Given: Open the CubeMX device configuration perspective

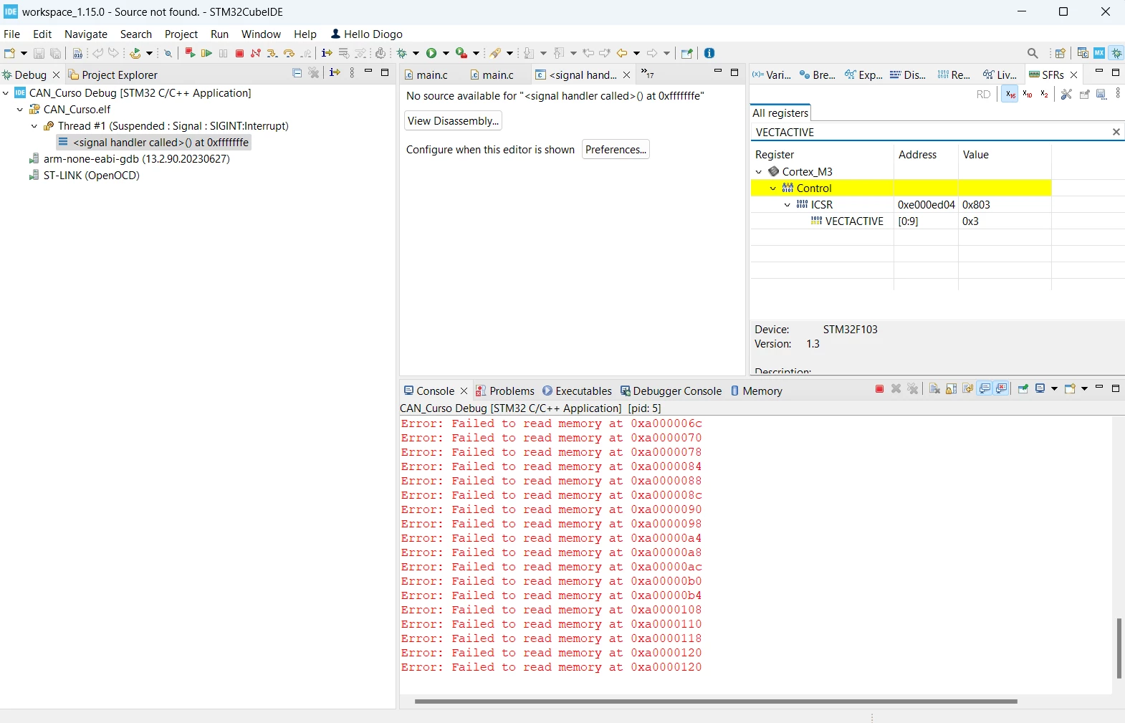Looking at the screenshot, I should tap(1099, 53).
